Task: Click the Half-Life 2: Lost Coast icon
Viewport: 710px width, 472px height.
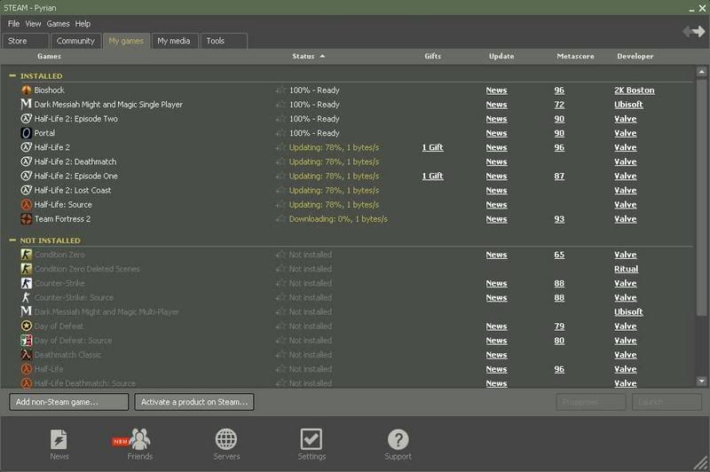Action: (27, 190)
